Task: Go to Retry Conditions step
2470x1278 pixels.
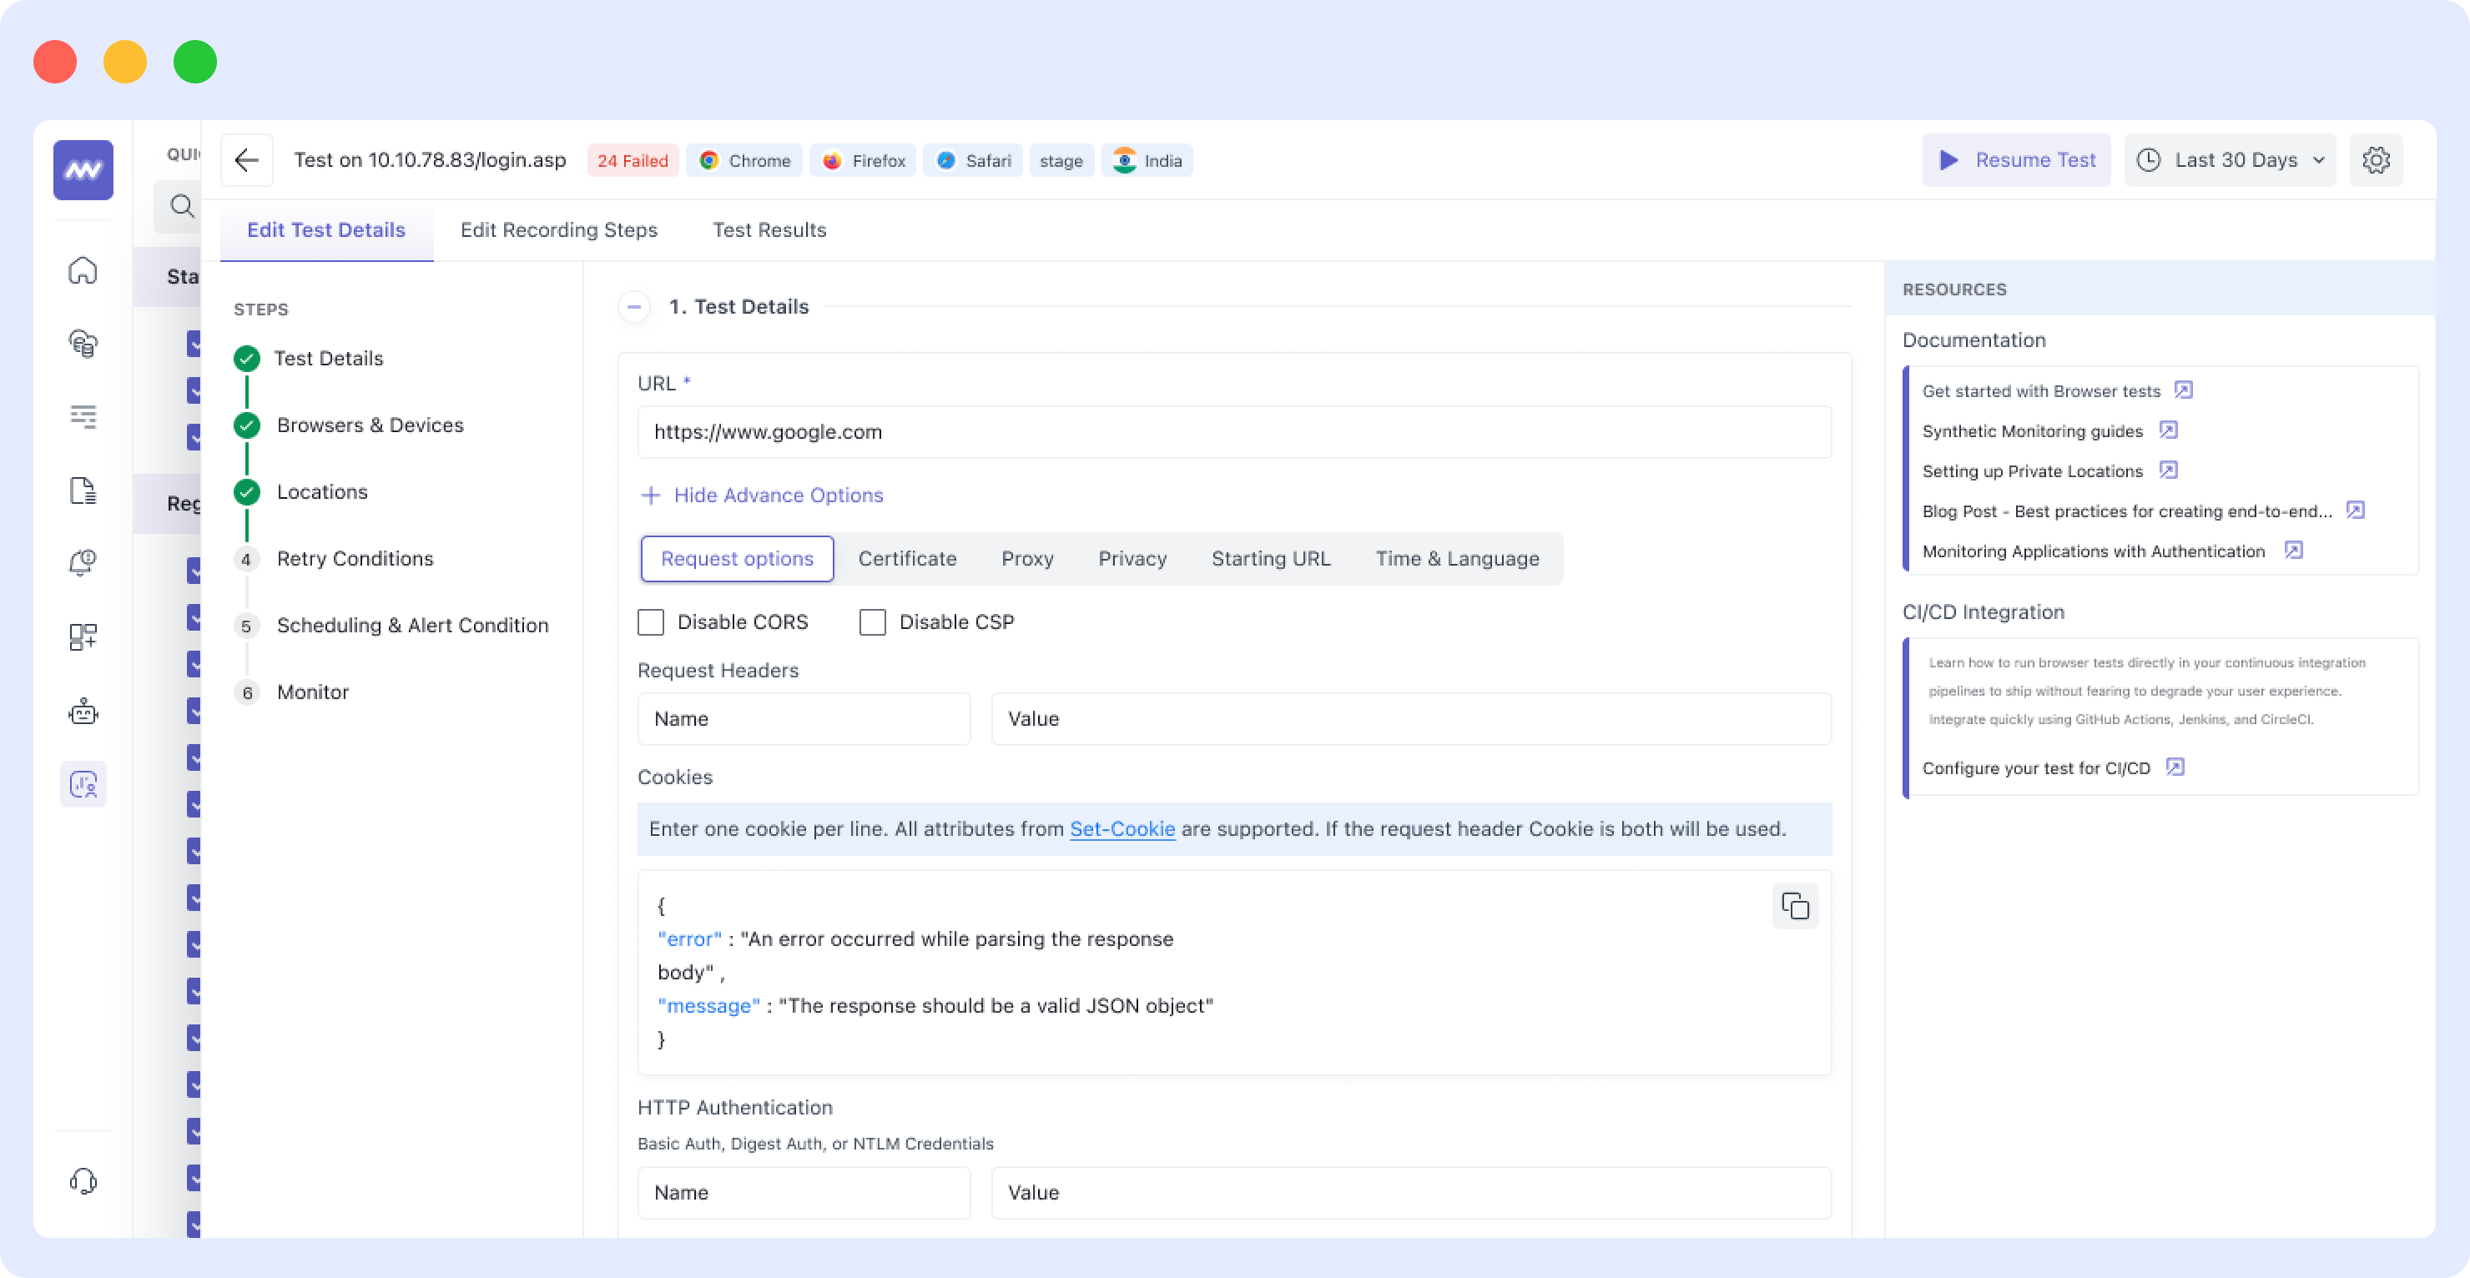Action: coord(355,559)
